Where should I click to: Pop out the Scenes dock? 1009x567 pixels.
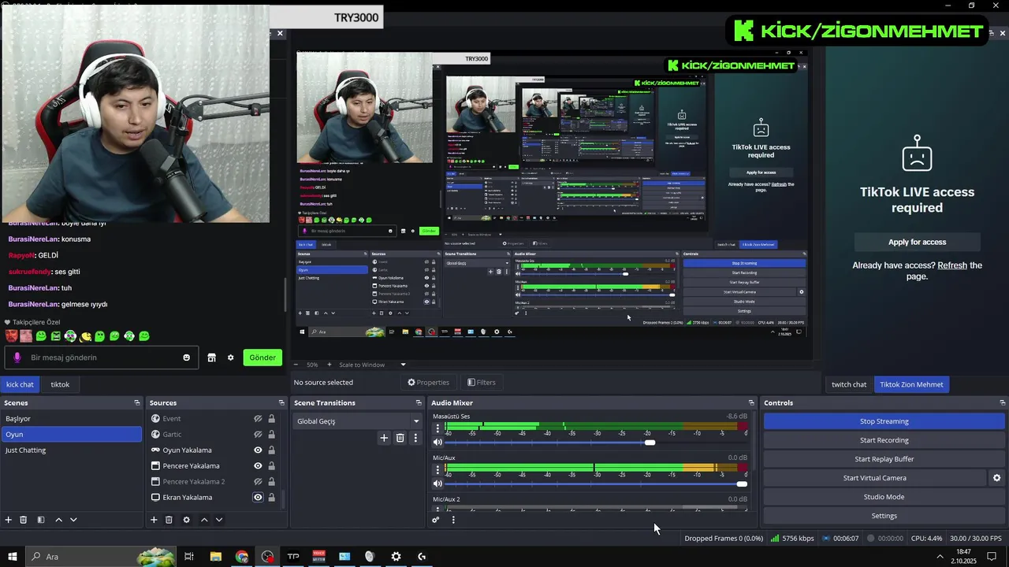137,402
